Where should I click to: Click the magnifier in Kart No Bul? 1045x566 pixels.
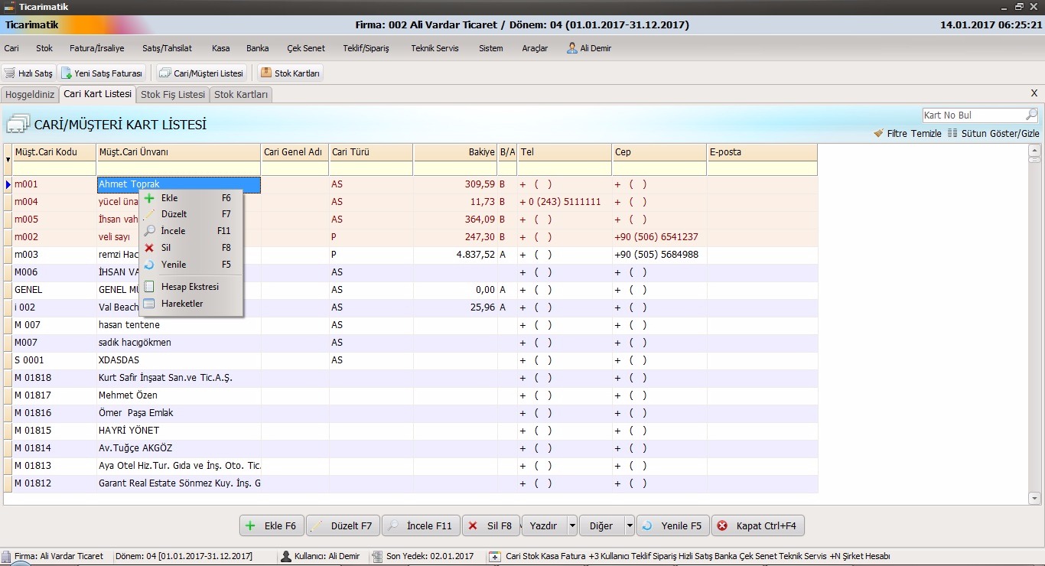[1031, 115]
